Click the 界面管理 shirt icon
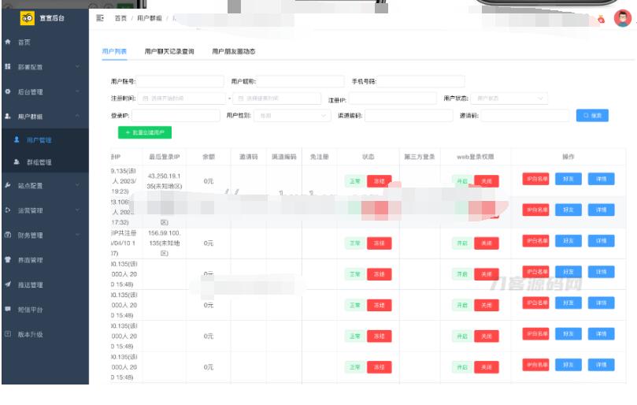 click(x=8, y=260)
